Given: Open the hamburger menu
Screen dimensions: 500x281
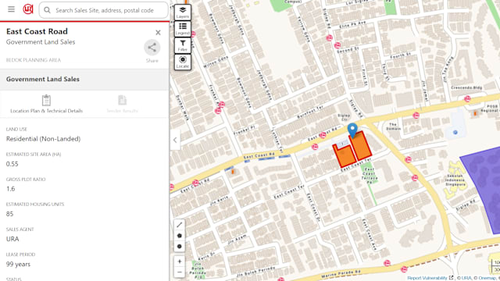Looking at the screenshot, I should point(11,9).
